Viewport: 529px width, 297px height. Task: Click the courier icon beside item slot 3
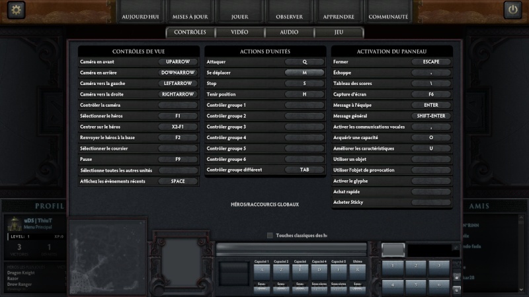[x=457, y=277]
